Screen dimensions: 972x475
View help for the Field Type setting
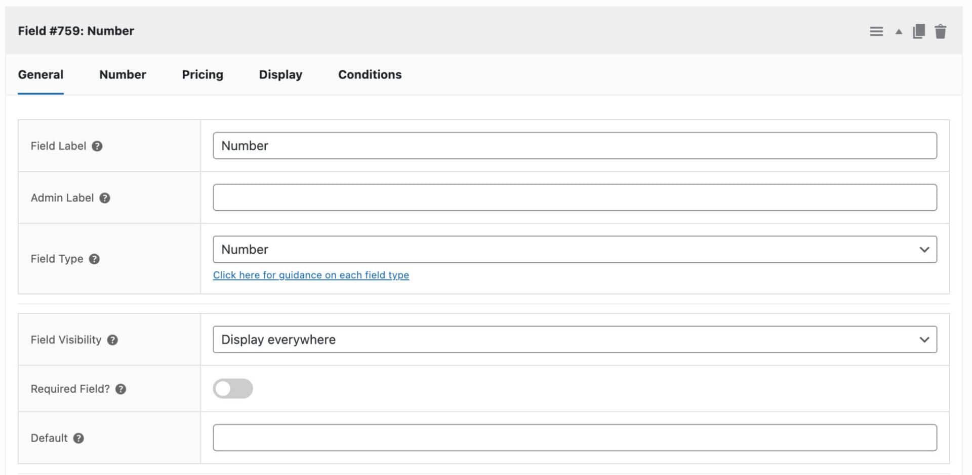[94, 259]
